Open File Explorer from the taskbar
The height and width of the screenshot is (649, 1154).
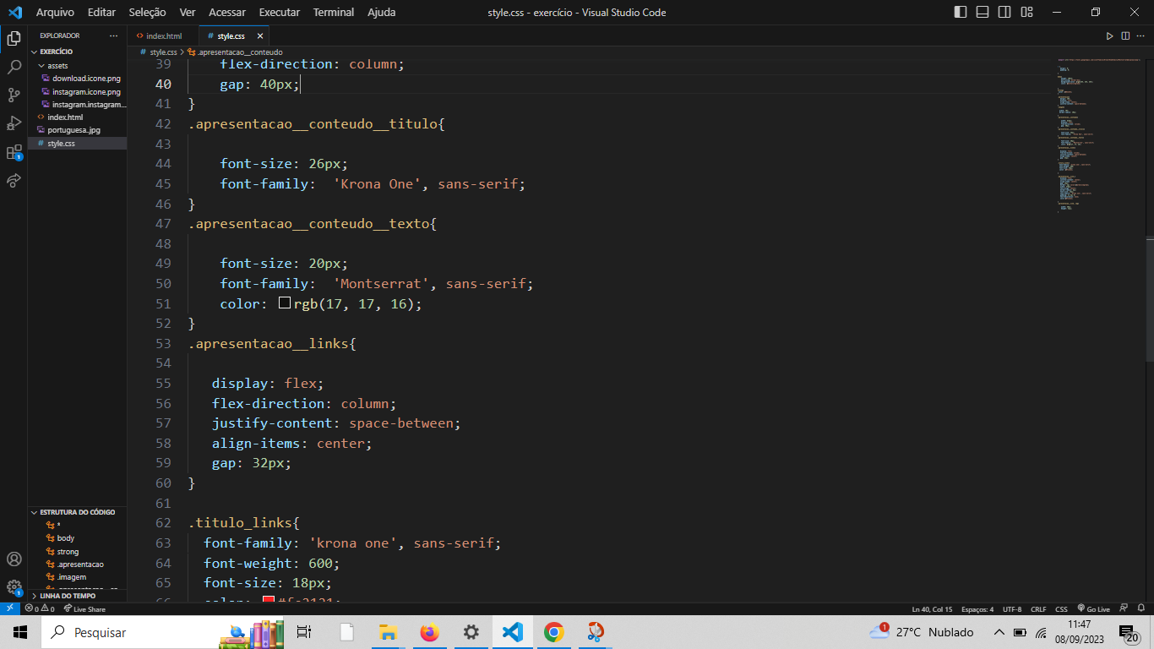point(389,632)
